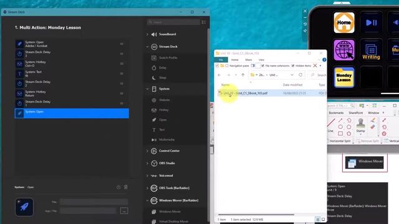
Task: Select System: Hotkey Ctrl+O action
Action: pos(72,63)
